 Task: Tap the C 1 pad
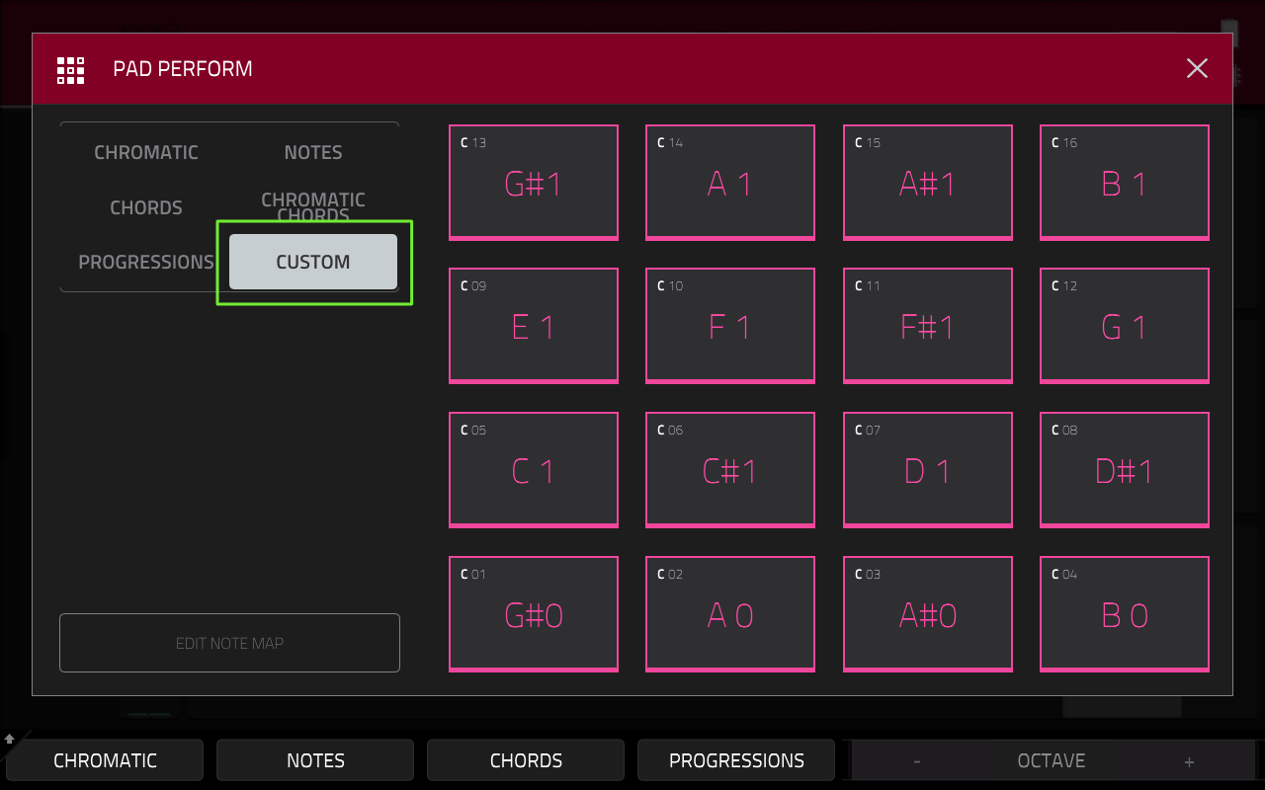click(533, 469)
